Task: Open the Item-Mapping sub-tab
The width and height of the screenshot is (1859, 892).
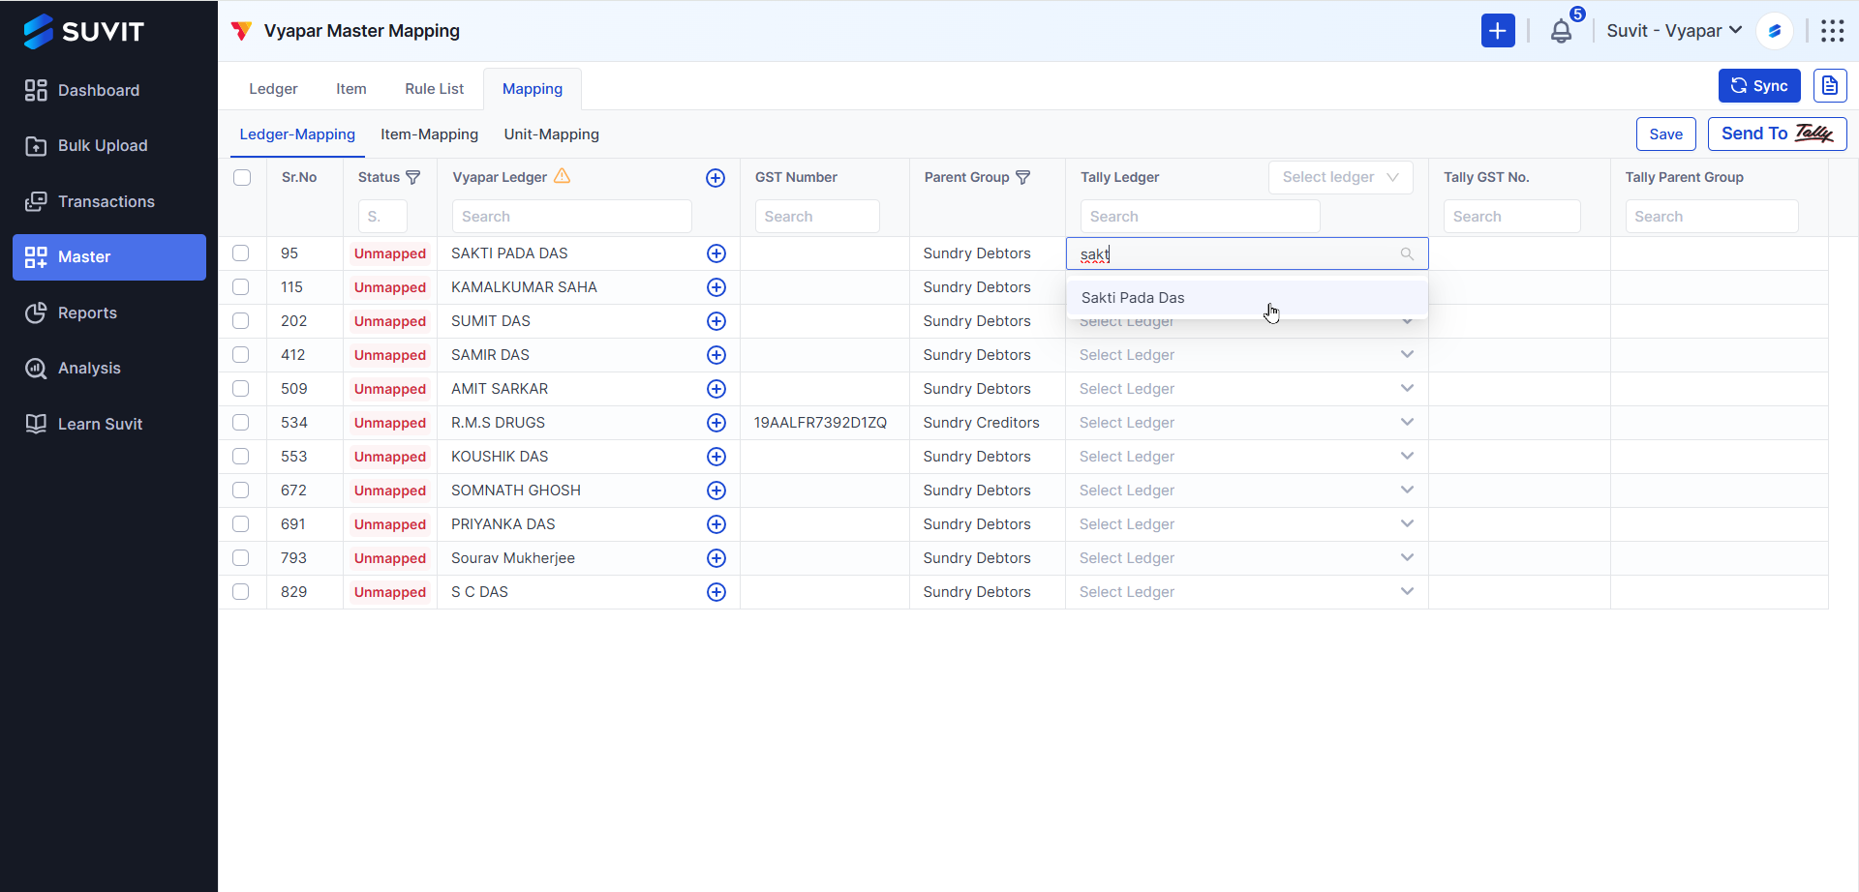Action: click(430, 134)
